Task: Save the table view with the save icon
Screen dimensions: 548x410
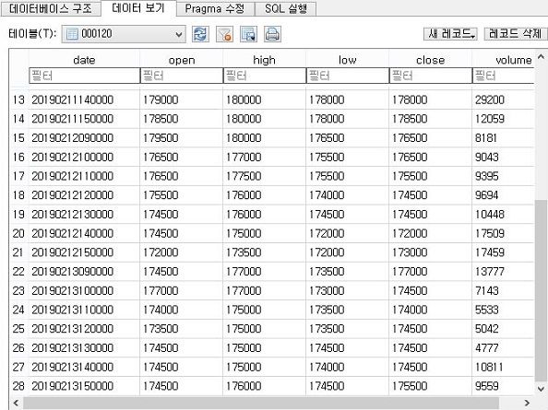Action: pyautogui.click(x=248, y=34)
